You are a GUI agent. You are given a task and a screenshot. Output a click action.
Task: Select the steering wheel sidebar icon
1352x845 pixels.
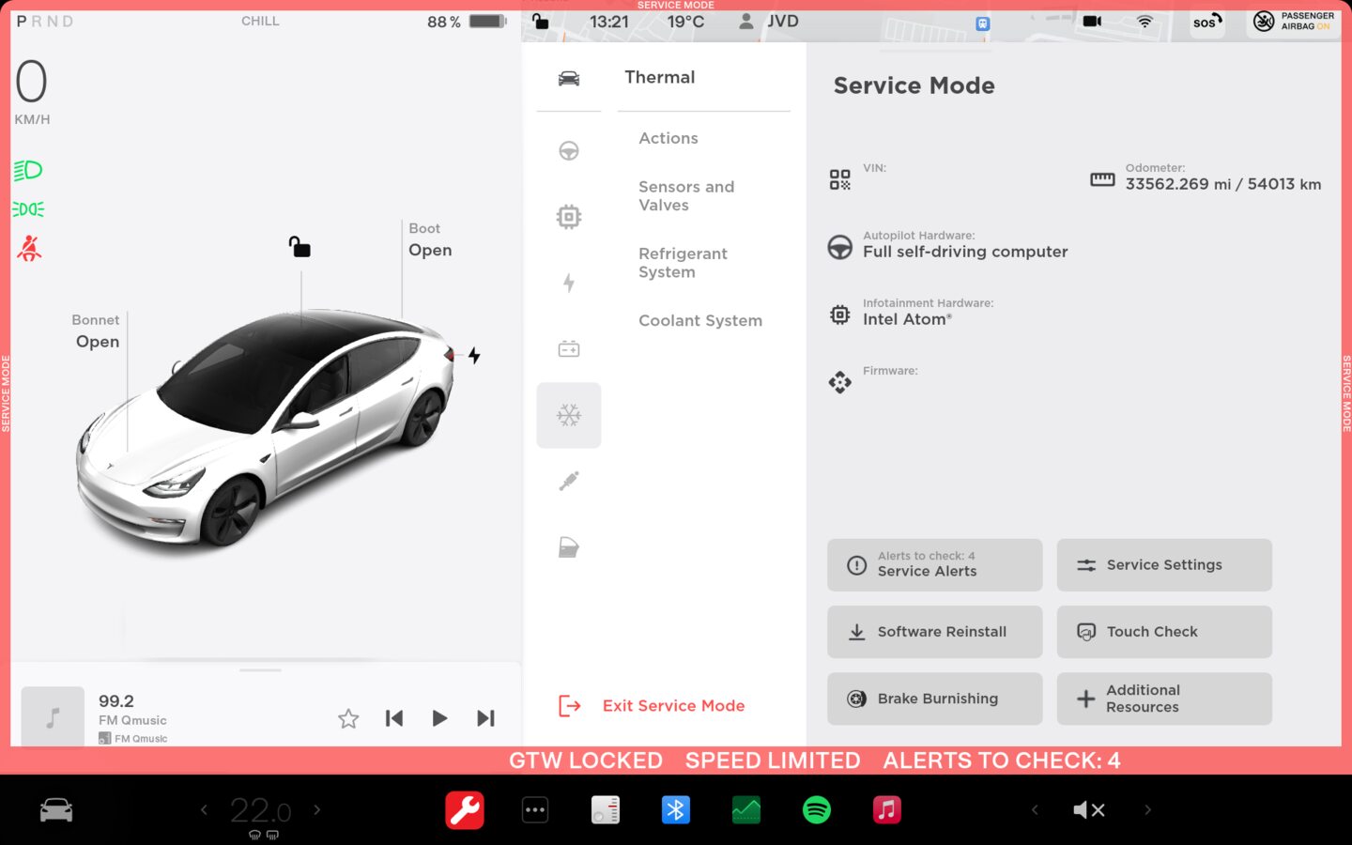(x=569, y=150)
